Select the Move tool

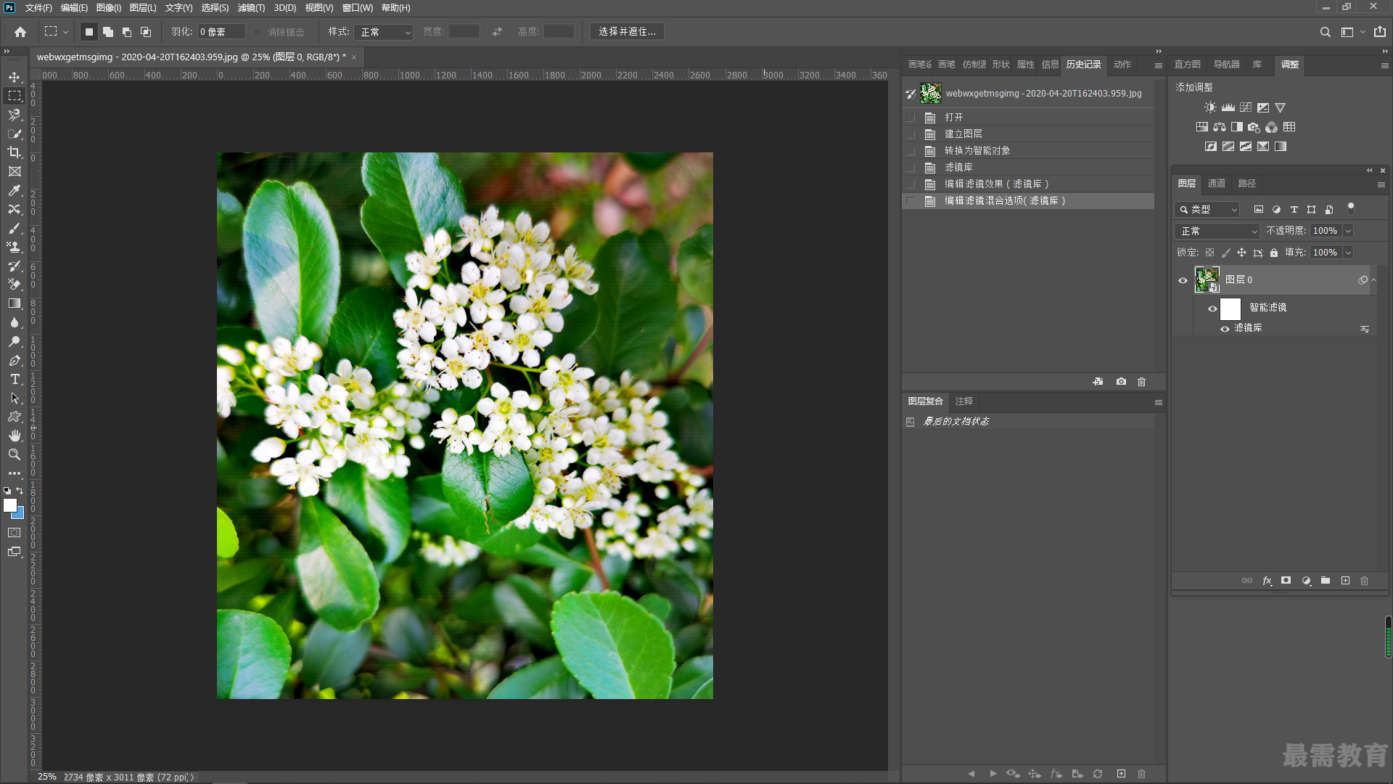pyautogui.click(x=15, y=77)
